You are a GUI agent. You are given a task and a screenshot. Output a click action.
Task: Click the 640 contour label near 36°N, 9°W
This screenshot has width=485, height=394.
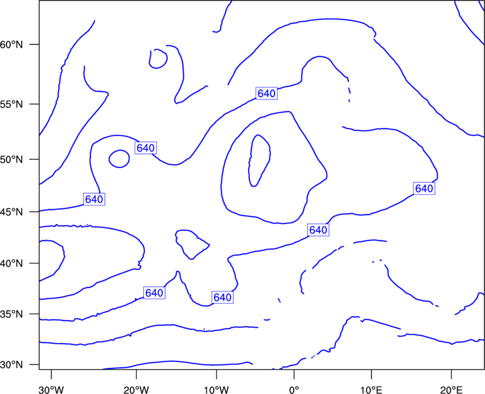click(x=222, y=297)
